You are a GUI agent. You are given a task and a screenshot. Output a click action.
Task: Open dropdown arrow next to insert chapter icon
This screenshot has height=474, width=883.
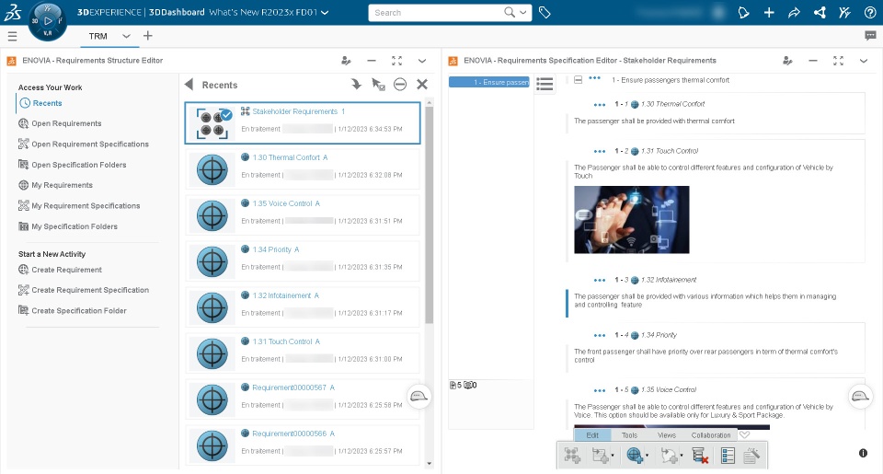tap(613, 456)
